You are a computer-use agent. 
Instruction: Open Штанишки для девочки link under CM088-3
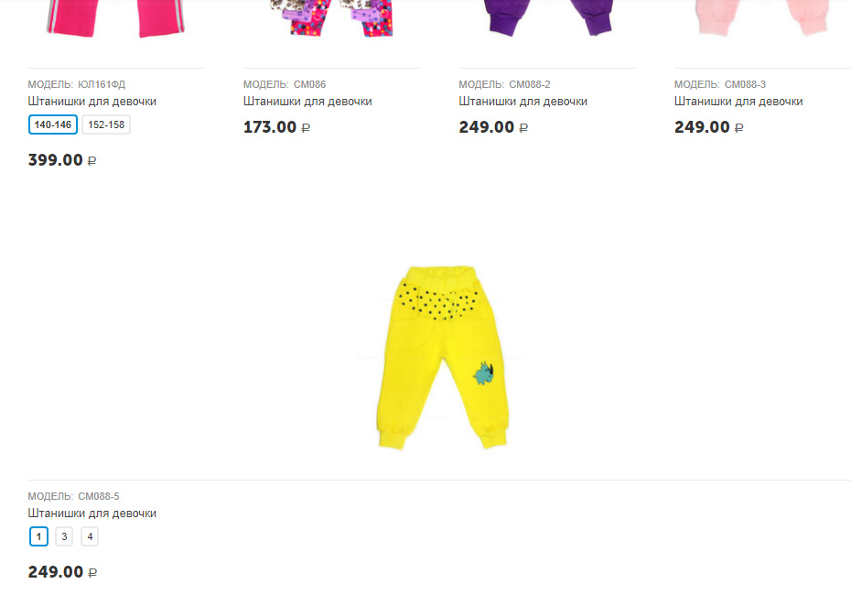(x=738, y=101)
